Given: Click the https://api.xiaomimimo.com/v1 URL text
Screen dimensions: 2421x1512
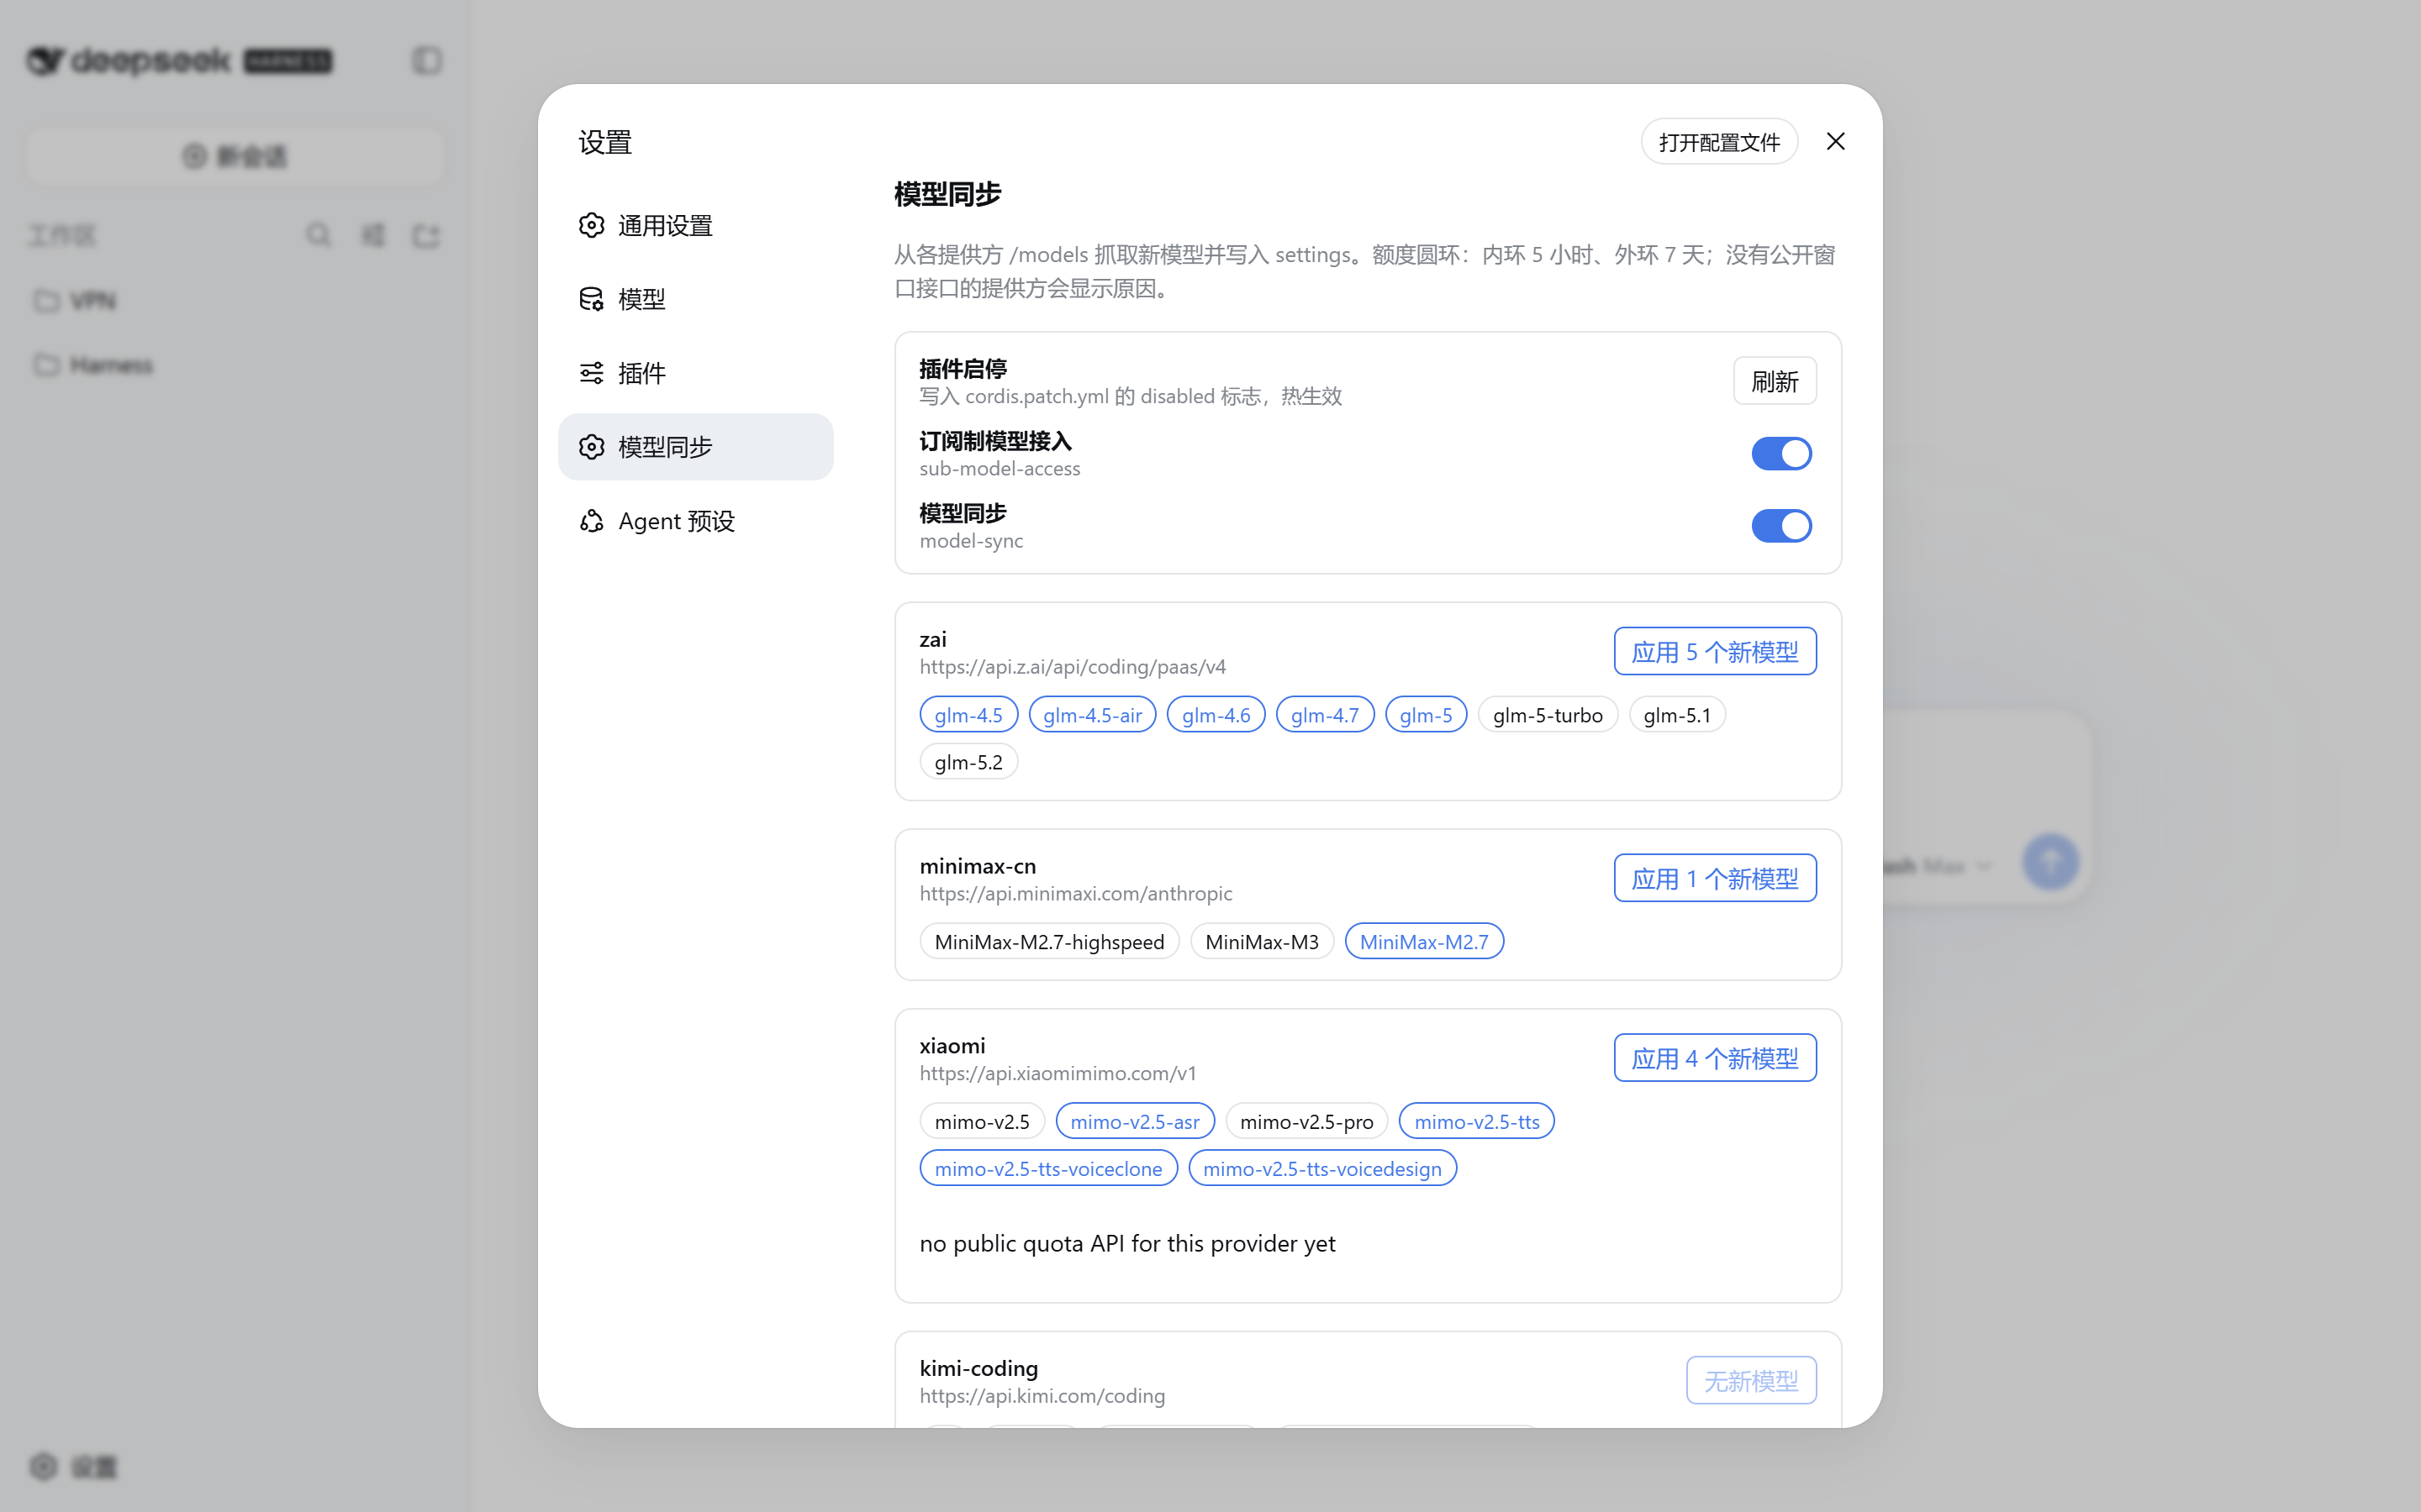Looking at the screenshot, I should pos(1058,1073).
